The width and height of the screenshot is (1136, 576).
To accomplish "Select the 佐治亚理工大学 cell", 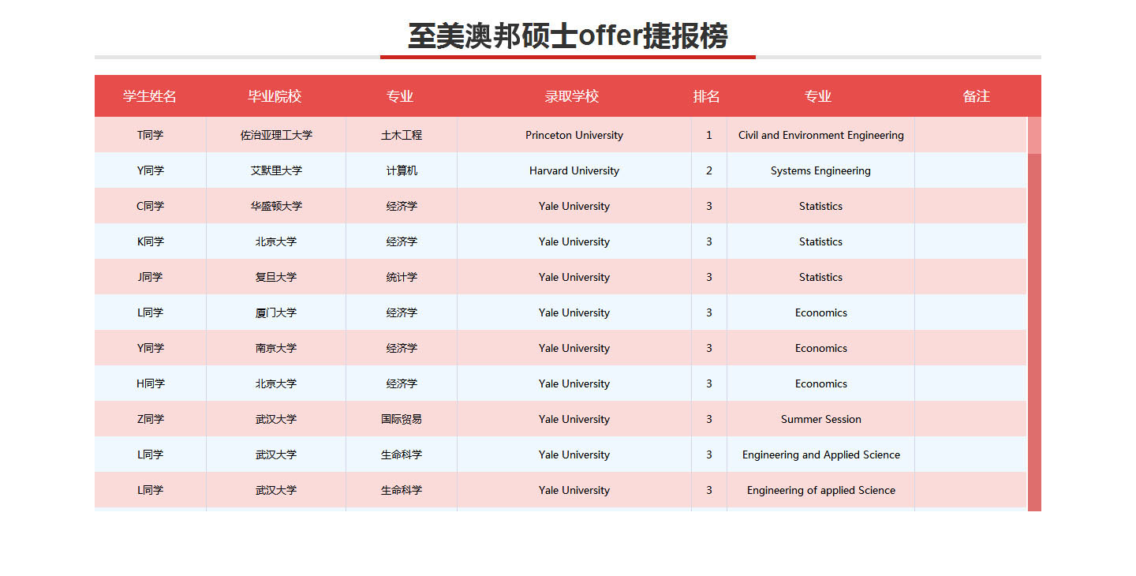I will [x=276, y=135].
